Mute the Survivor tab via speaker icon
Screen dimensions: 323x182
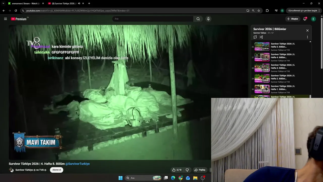tap(79, 4)
